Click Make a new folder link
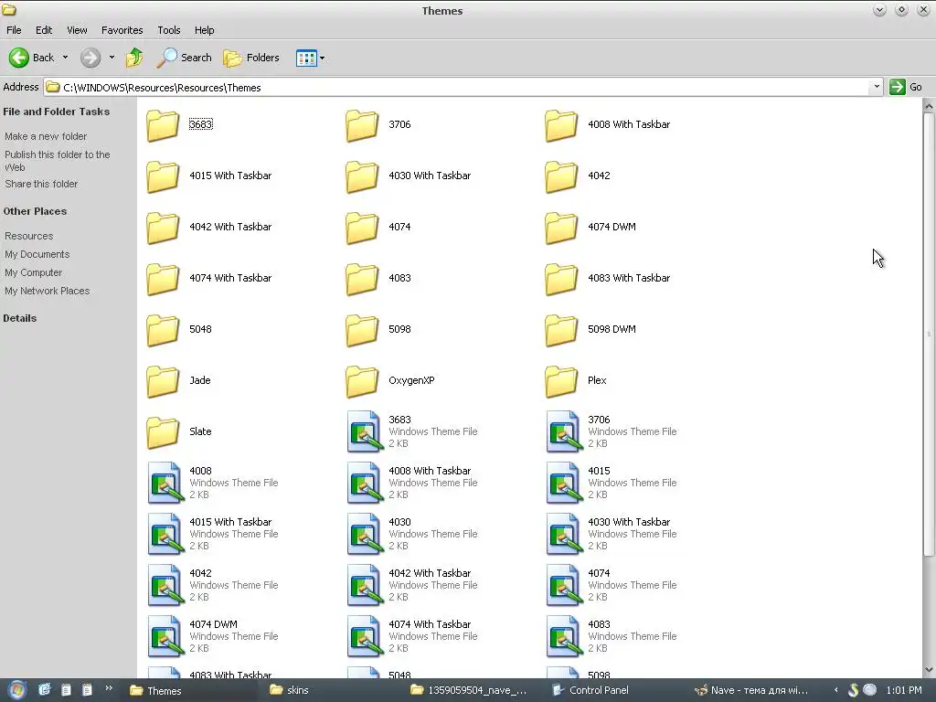 coord(46,137)
